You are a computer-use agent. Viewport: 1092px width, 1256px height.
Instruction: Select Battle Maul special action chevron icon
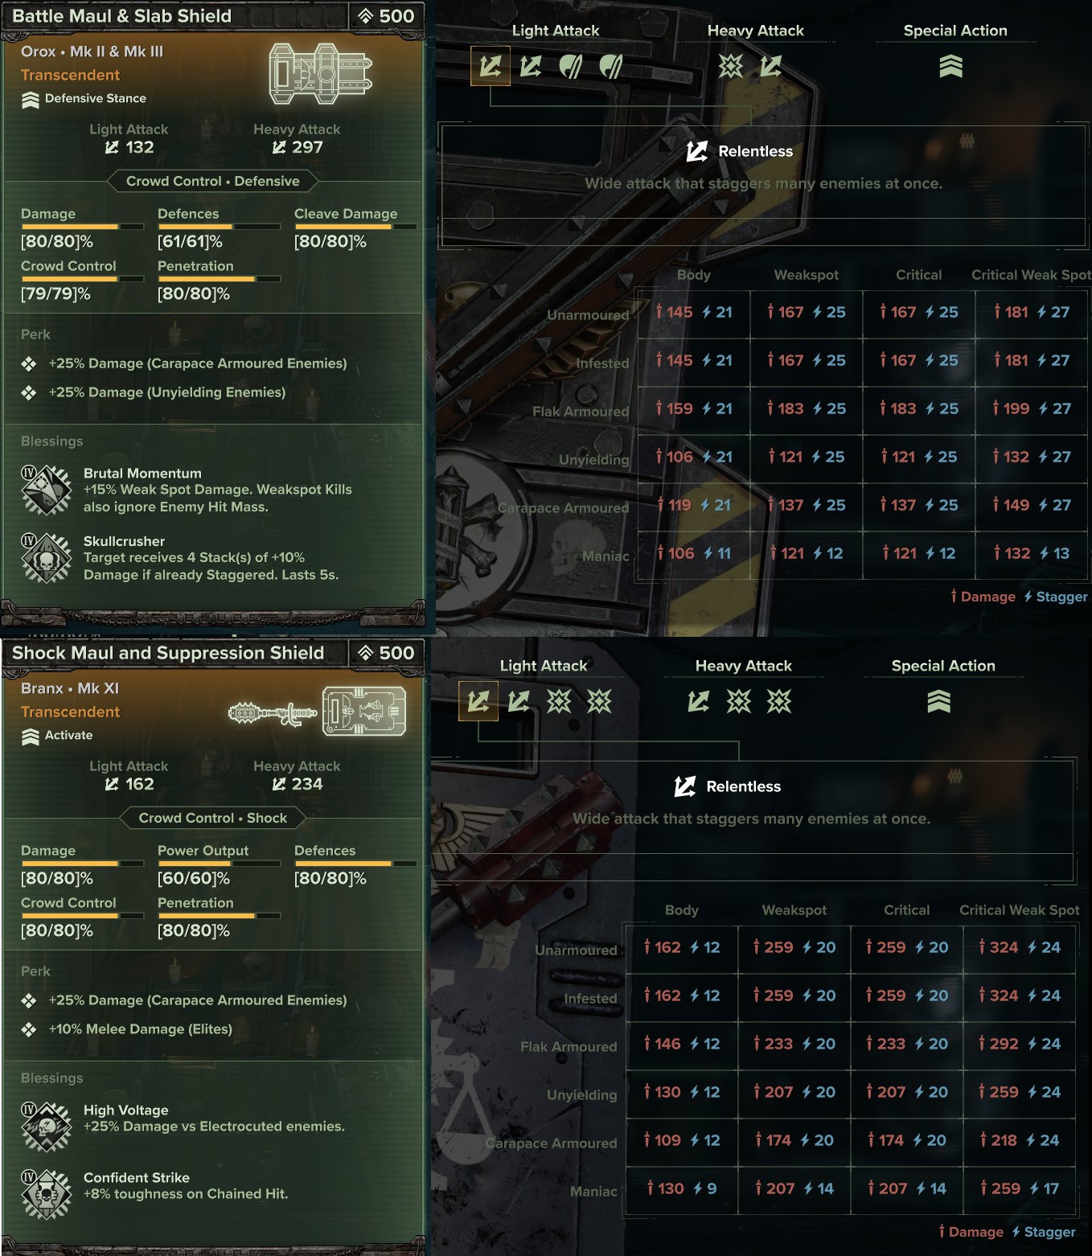950,66
